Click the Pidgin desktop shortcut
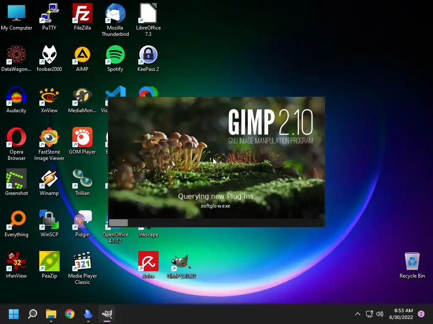Image resolution: width=433 pixels, height=324 pixels. [82, 224]
